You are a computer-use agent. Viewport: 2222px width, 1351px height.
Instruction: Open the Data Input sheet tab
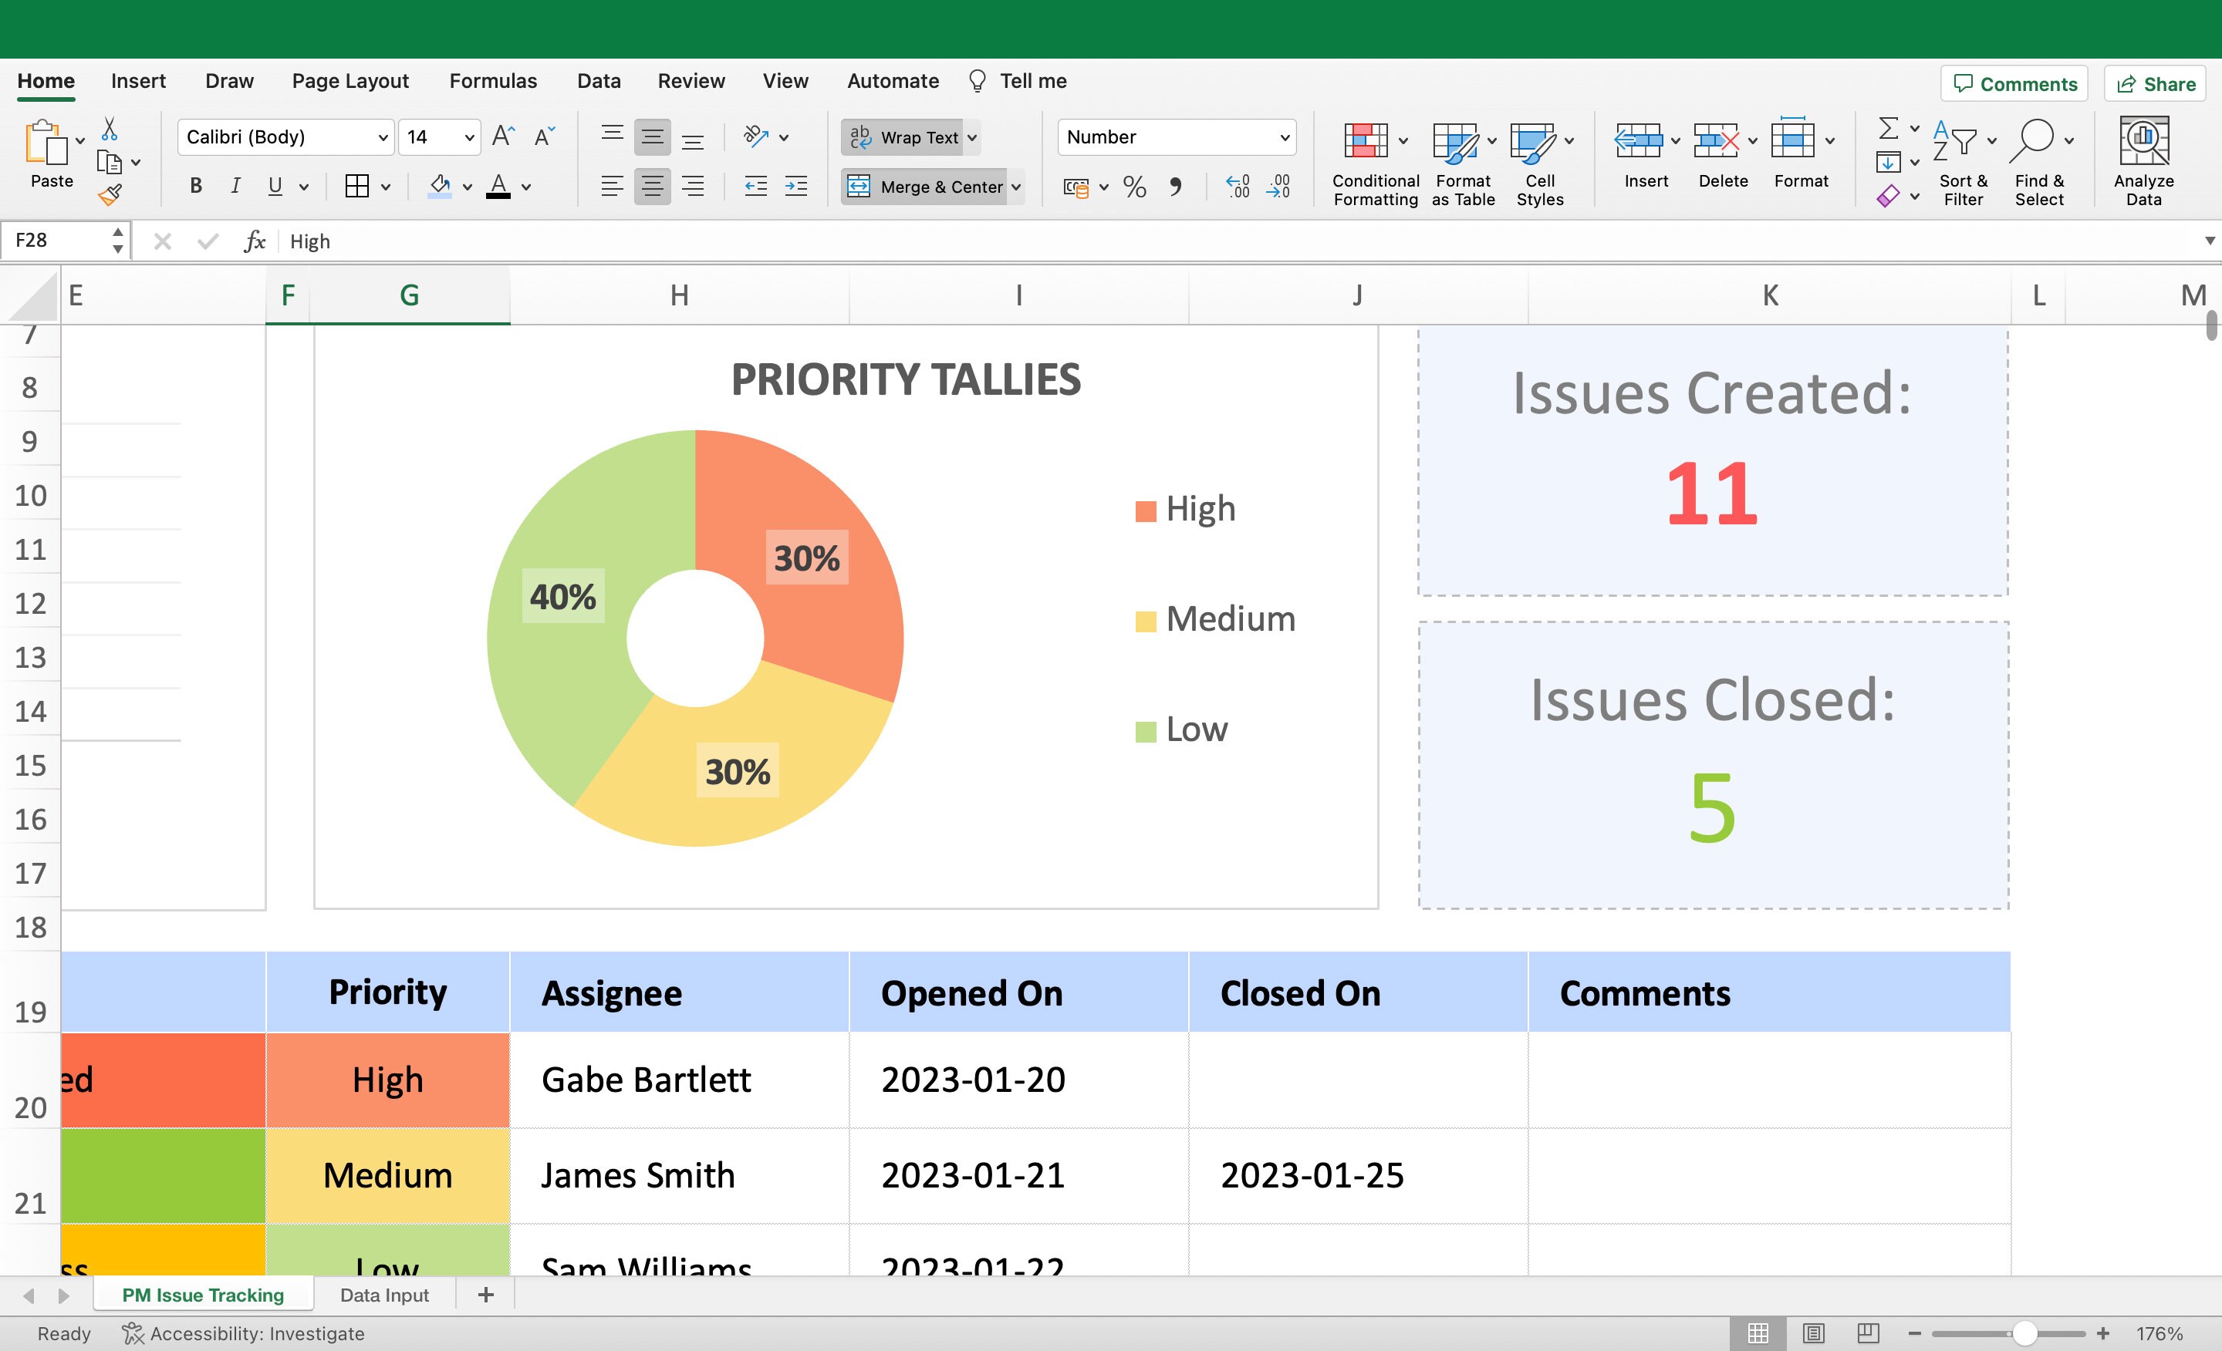coord(383,1294)
